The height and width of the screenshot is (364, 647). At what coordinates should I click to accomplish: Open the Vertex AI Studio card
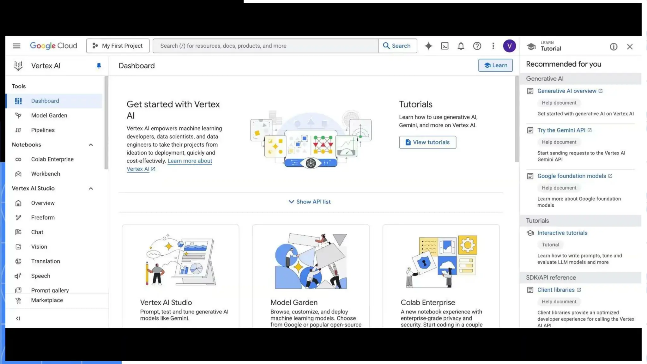click(x=180, y=276)
